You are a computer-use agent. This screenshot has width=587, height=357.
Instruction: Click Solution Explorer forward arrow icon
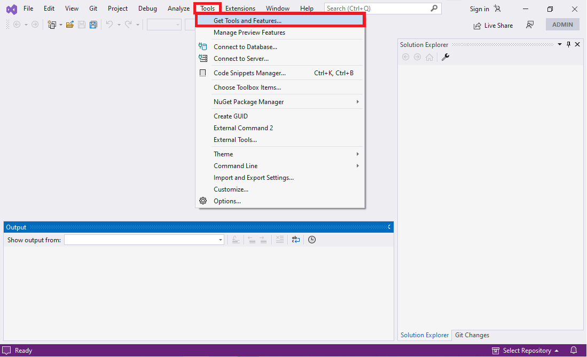tap(417, 57)
